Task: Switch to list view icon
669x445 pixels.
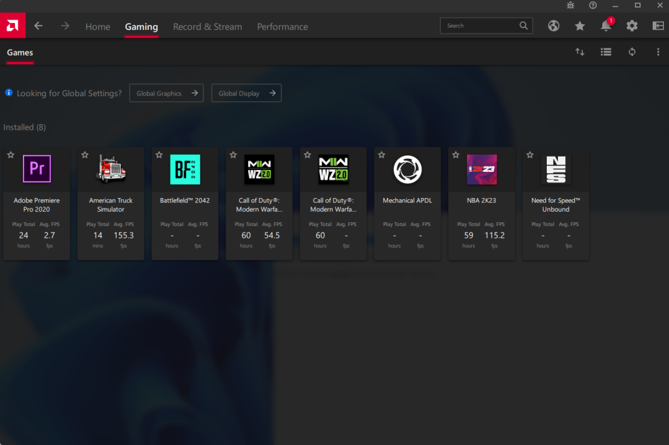Action: tap(606, 52)
